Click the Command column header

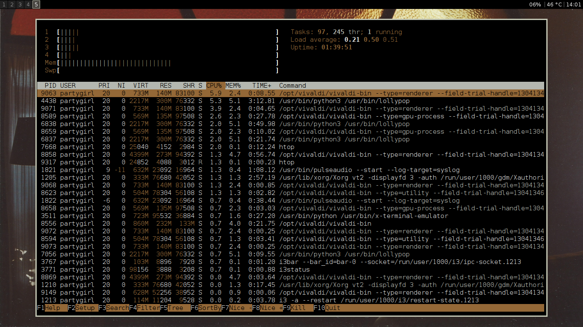coord(292,86)
